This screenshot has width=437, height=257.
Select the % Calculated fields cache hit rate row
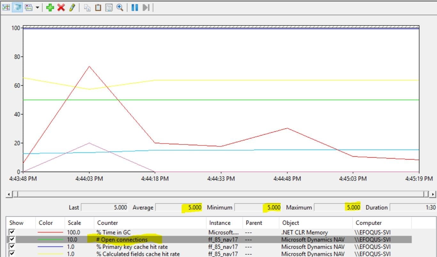pyautogui.click(x=209, y=254)
